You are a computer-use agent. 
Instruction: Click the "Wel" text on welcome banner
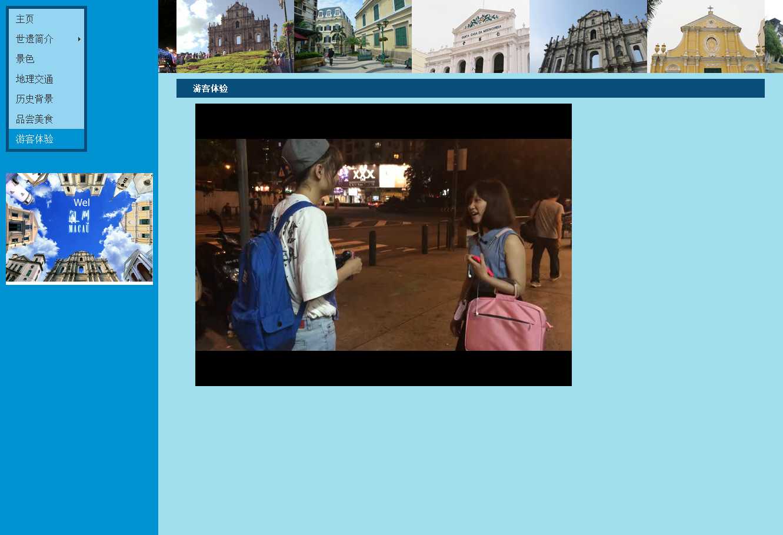pyautogui.click(x=82, y=203)
